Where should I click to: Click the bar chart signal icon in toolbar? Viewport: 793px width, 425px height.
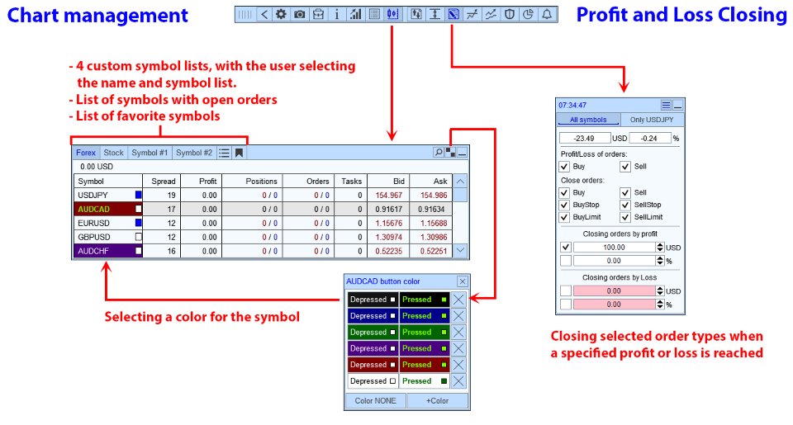(x=355, y=14)
